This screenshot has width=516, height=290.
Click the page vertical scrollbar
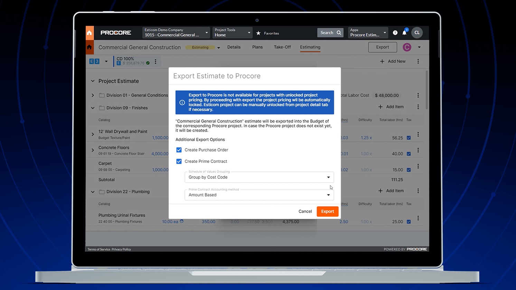[427, 90]
